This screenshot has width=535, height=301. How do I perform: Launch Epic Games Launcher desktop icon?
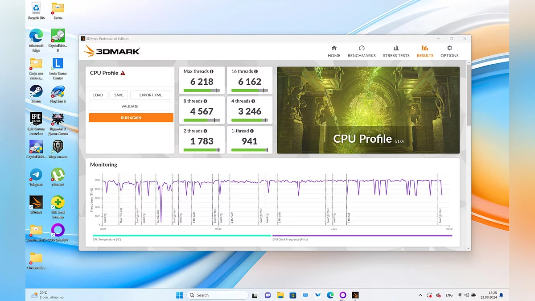pyautogui.click(x=36, y=121)
